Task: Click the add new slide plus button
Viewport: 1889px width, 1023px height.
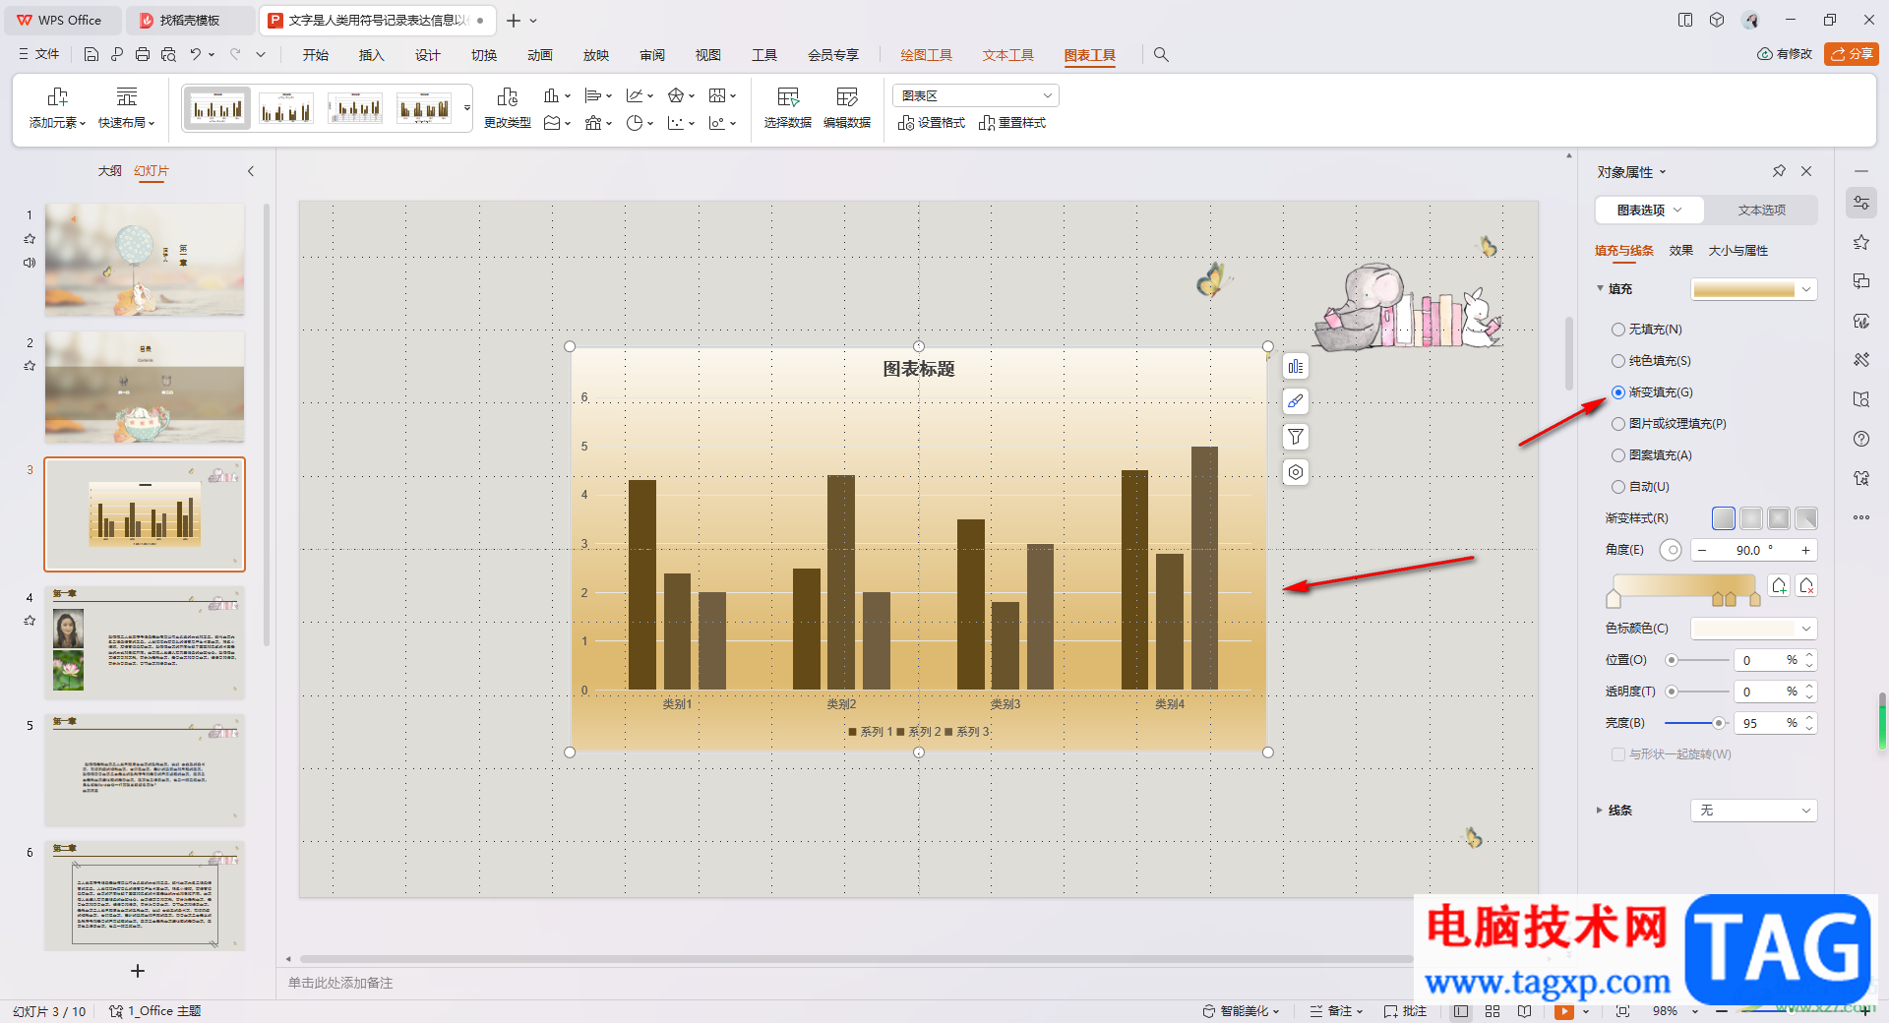Action: click(138, 971)
